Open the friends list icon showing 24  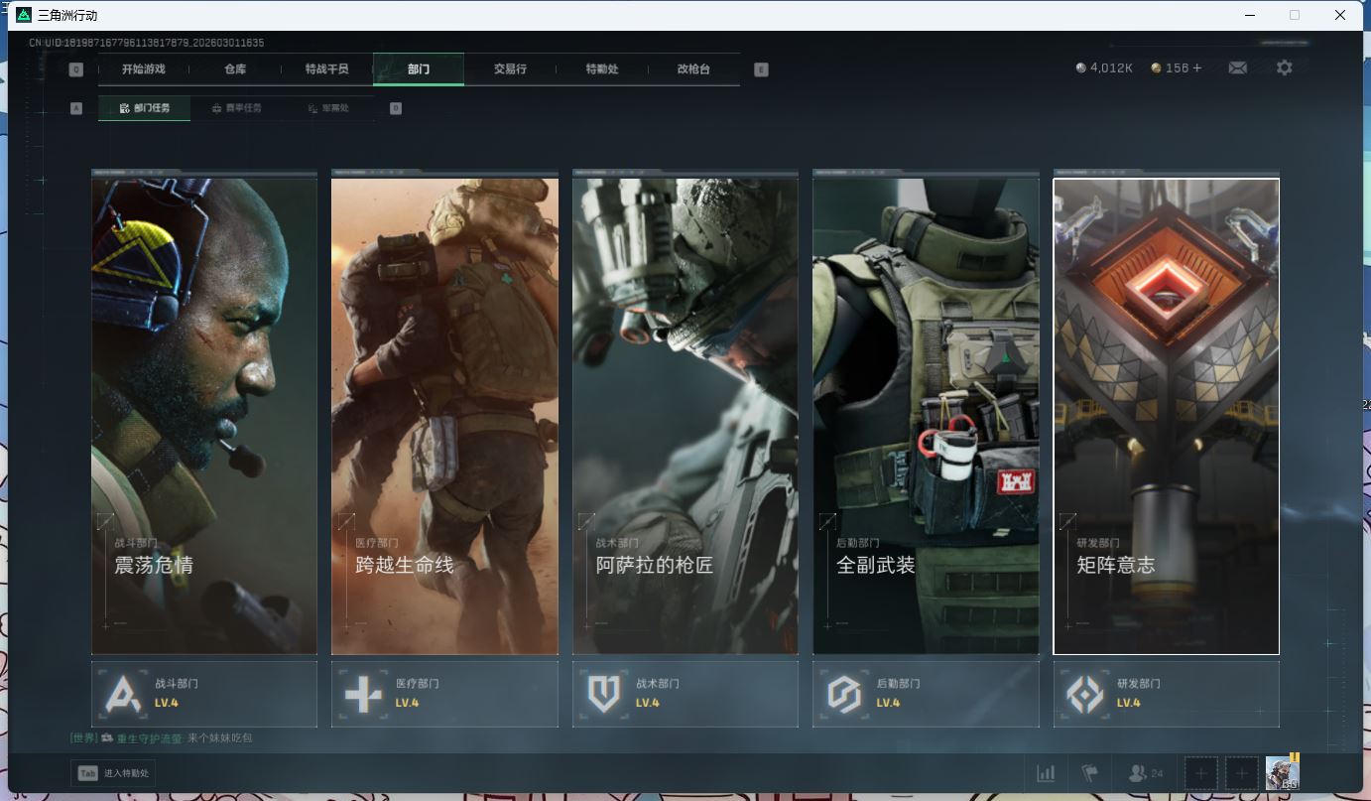[x=1146, y=773]
